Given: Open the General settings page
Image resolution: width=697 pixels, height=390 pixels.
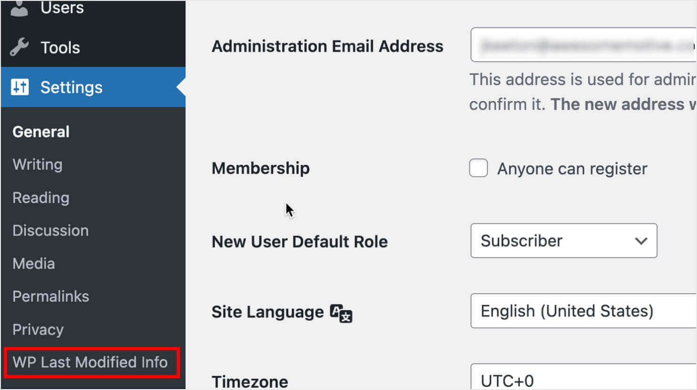Looking at the screenshot, I should point(41,132).
